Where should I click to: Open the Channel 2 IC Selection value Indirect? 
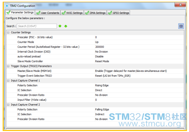(x=100, y=114)
